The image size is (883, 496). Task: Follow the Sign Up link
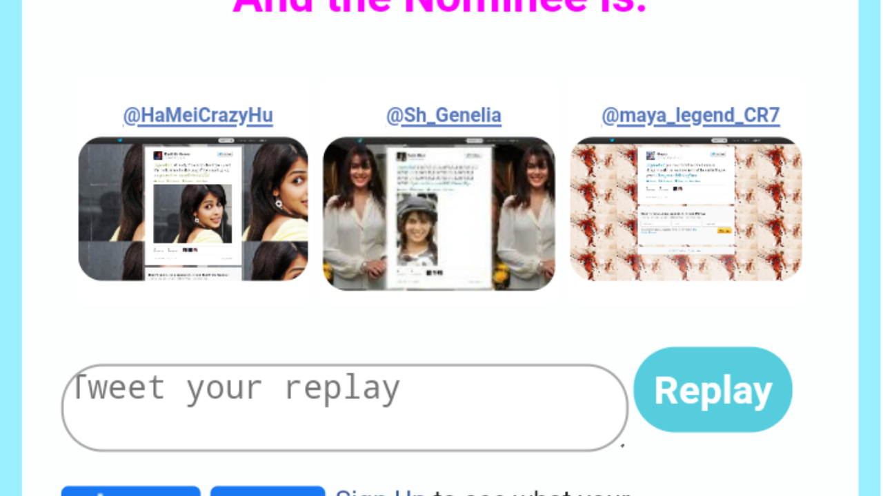[383, 492]
